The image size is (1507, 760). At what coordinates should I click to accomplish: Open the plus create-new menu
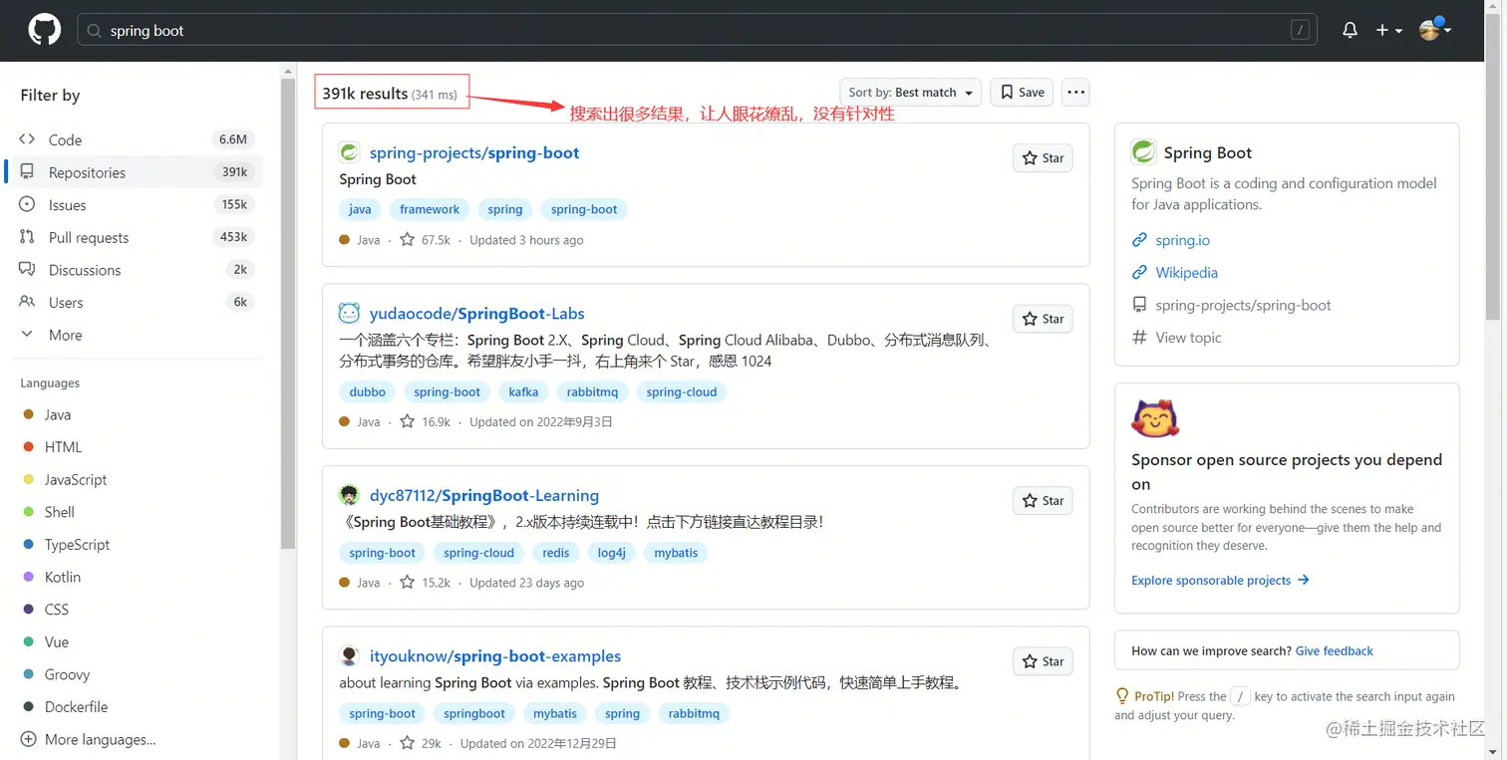click(1388, 30)
